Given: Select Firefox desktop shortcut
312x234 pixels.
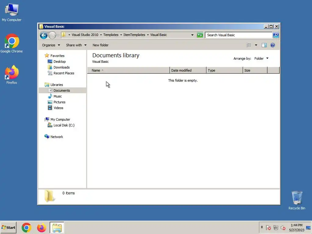Looking at the screenshot, I should (12, 75).
